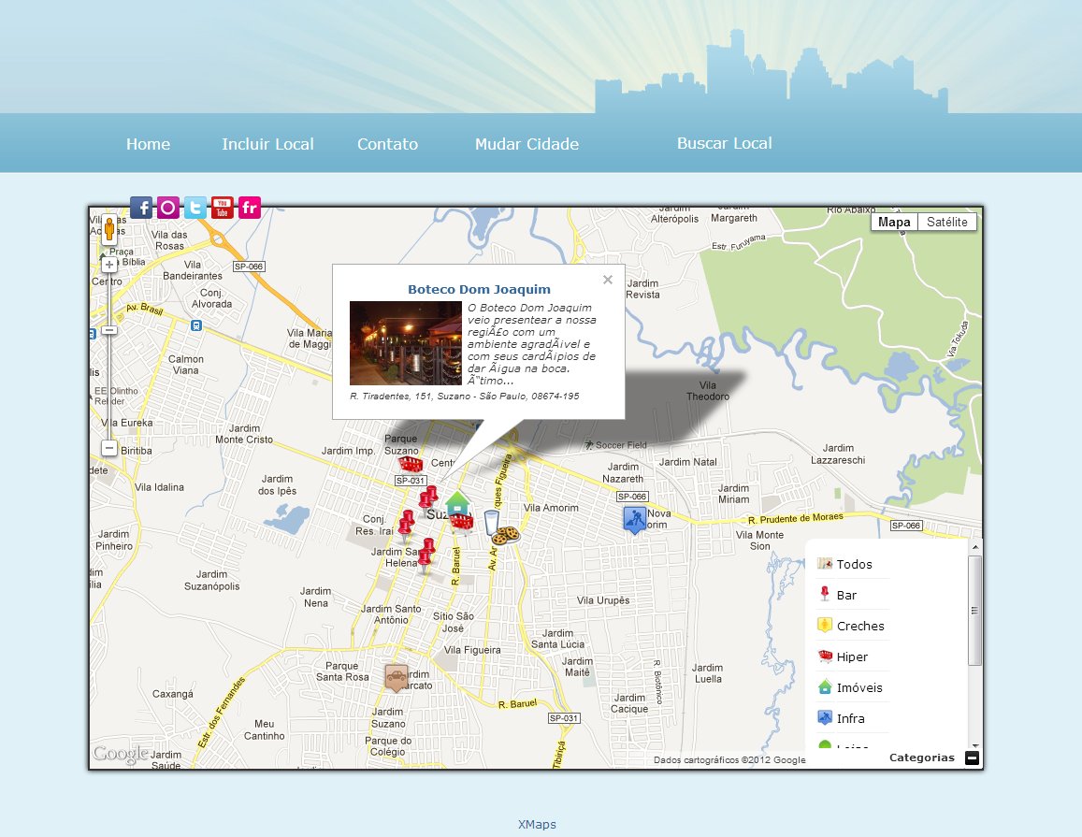Switch to Mapa view
The image size is (1082, 837).
[x=894, y=223]
